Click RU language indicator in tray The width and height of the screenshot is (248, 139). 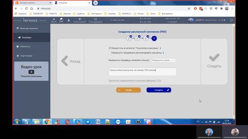[198, 122]
